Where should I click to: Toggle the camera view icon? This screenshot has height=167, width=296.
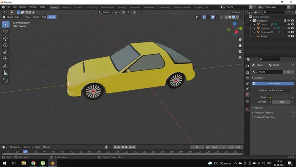click(x=240, y=51)
